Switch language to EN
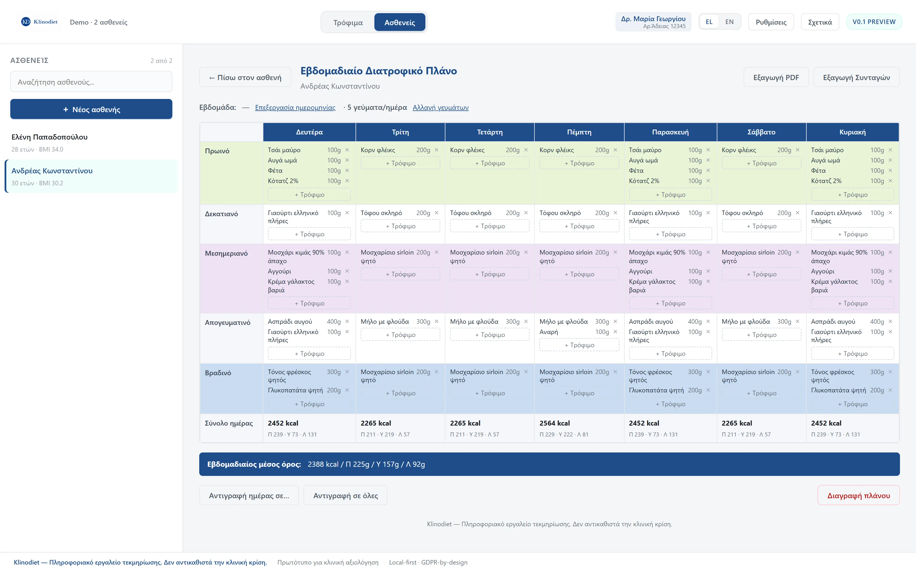This screenshot has width=916, height=572. click(x=729, y=22)
